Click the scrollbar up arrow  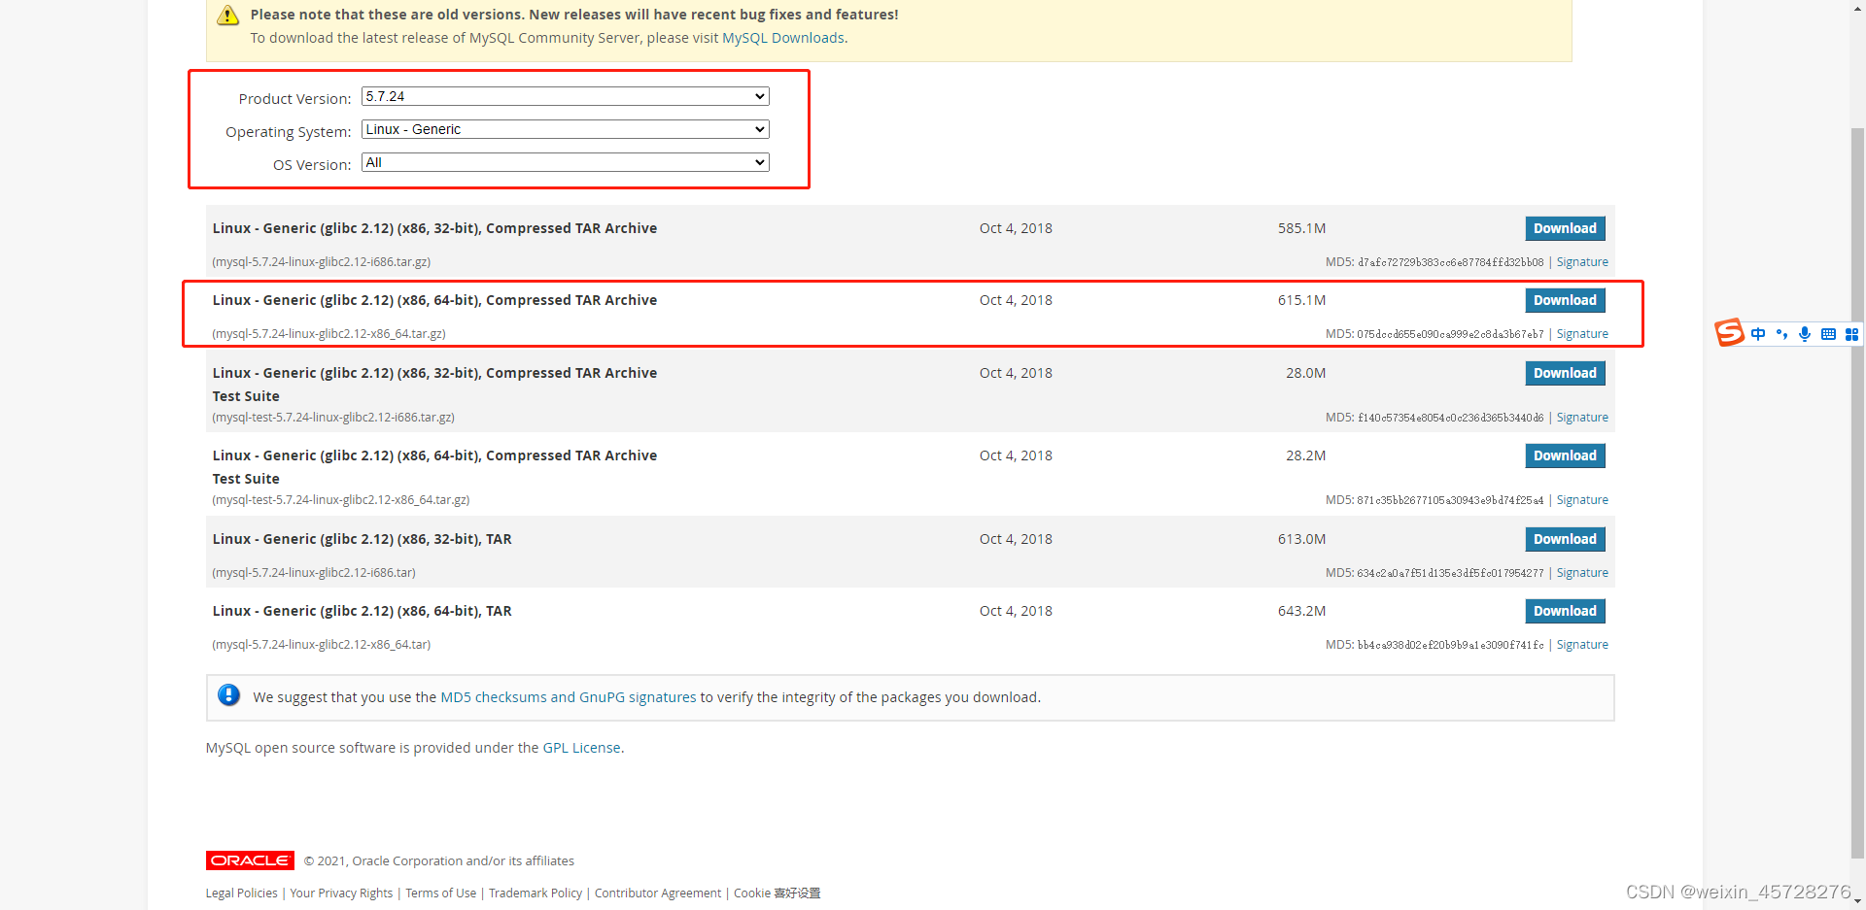[x=1857, y=8]
